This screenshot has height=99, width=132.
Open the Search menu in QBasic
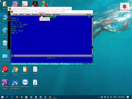coord(35,14)
